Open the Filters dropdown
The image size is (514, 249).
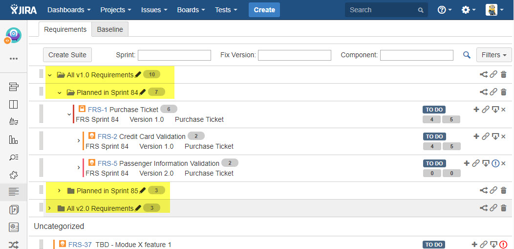494,55
